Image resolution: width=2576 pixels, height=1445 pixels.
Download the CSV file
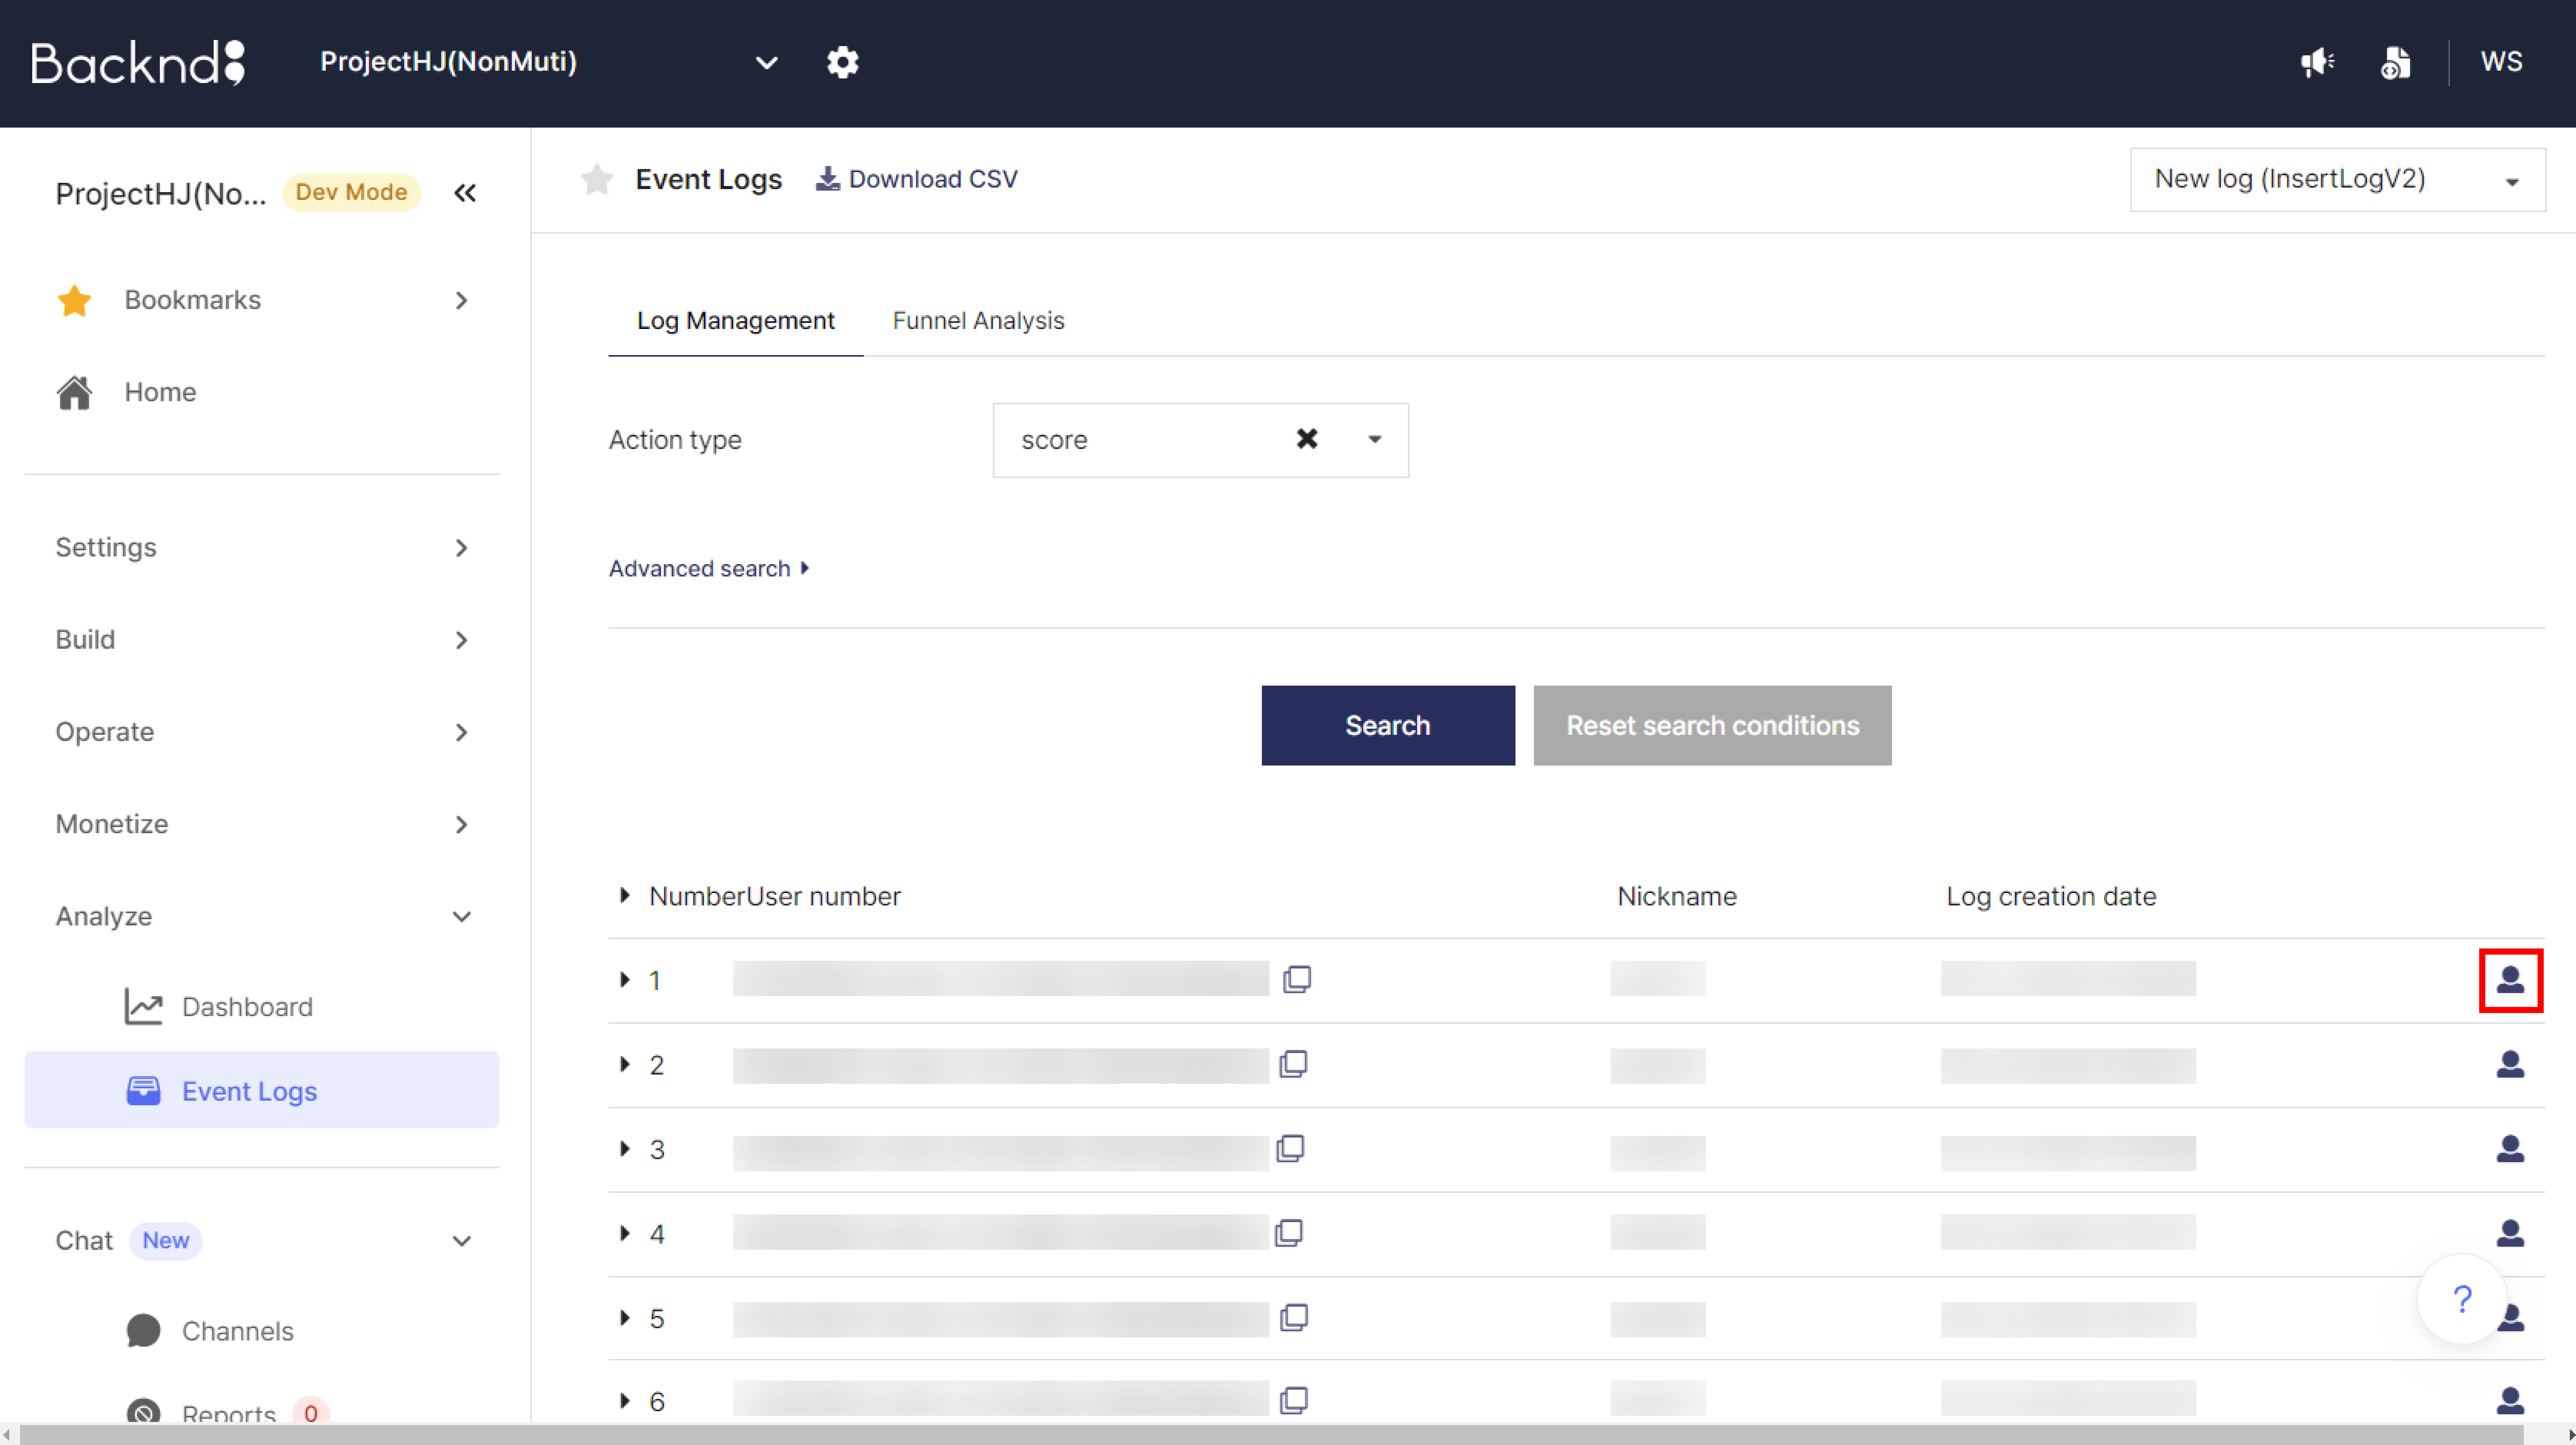pos(917,179)
